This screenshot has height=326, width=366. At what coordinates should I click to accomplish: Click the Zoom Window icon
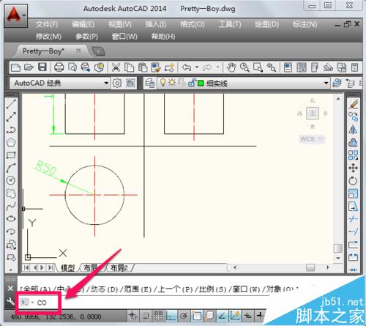(x=258, y=67)
